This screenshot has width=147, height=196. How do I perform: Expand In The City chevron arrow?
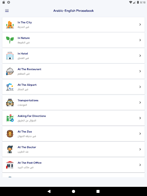(140, 24)
